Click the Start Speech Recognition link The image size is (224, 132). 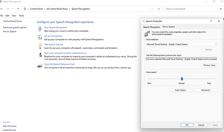(x=56, y=27)
